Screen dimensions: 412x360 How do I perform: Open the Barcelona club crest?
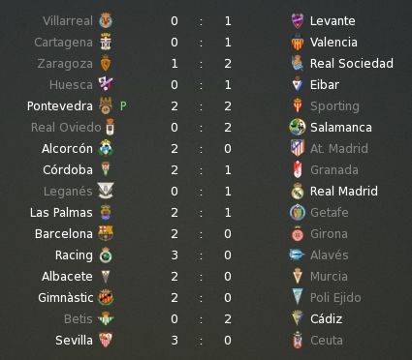pyautogui.click(x=106, y=233)
